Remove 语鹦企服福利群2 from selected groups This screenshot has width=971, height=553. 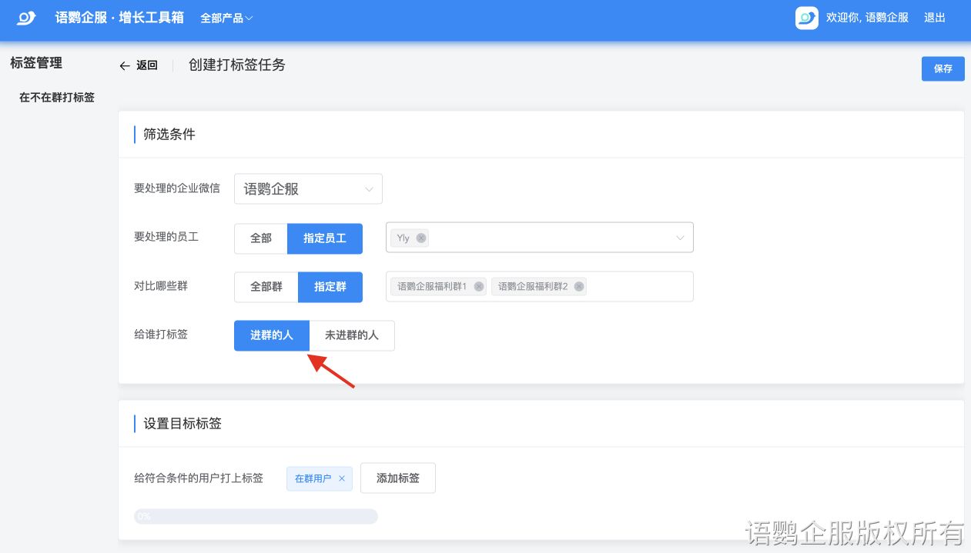(x=579, y=287)
